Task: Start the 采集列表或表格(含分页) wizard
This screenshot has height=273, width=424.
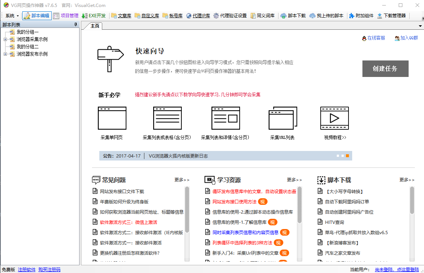Action: pyautogui.click(x=167, y=123)
